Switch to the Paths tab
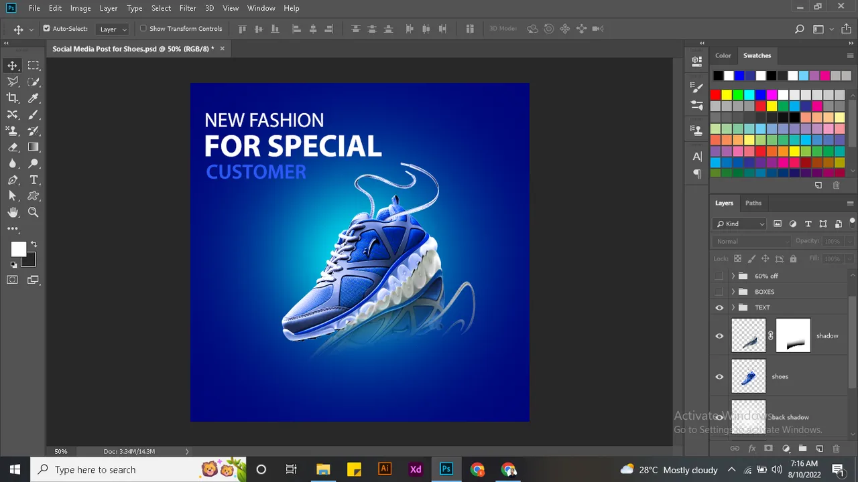 753,203
